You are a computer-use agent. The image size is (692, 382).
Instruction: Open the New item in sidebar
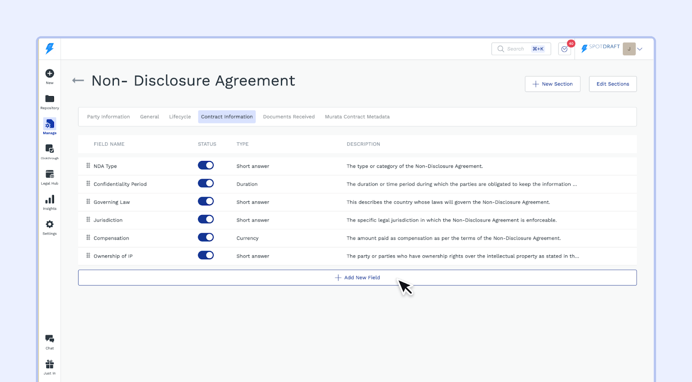[x=50, y=74]
